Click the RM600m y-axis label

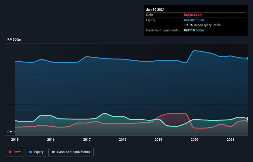pos(14,39)
